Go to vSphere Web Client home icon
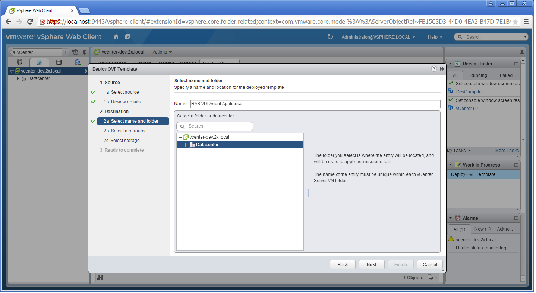The image size is (536, 293). pos(116,37)
